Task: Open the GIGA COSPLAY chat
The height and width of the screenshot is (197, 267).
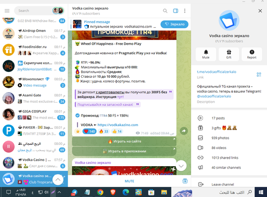Action: 34,114
